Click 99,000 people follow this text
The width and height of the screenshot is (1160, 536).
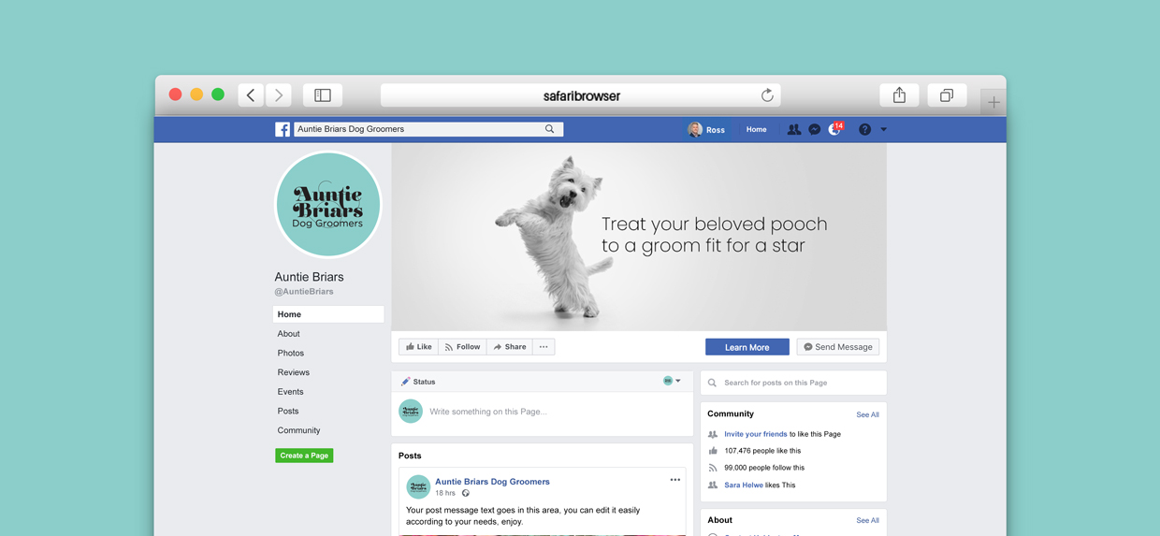point(764,468)
